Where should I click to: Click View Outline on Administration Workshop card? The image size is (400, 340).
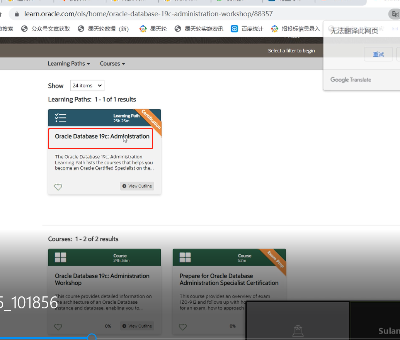[137, 326]
